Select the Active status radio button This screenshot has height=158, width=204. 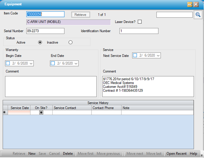tap(40, 42)
